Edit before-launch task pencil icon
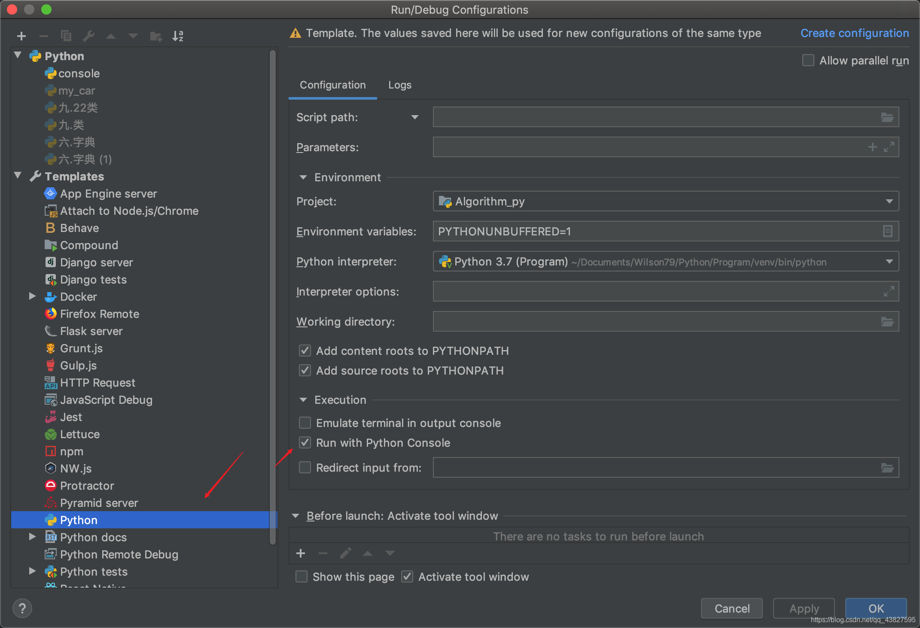The height and width of the screenshot is (628, 920). pos(345,553)
